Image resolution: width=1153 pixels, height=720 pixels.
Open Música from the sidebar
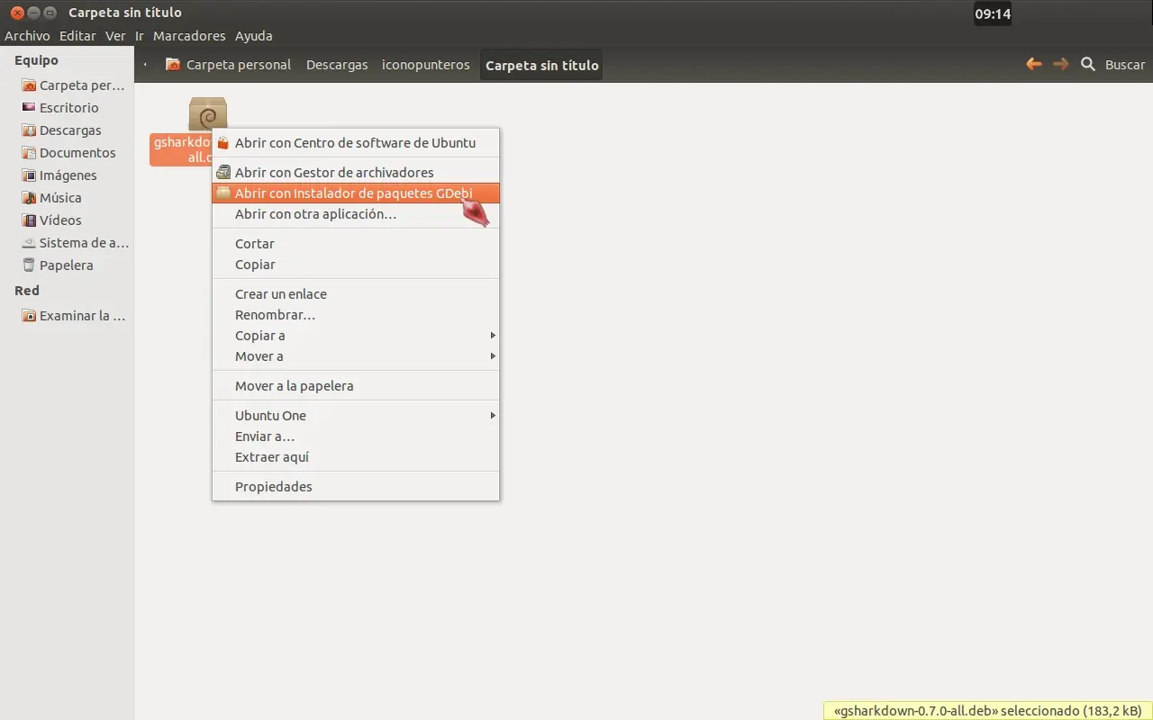pyautogui.click(x=60, y=198)
